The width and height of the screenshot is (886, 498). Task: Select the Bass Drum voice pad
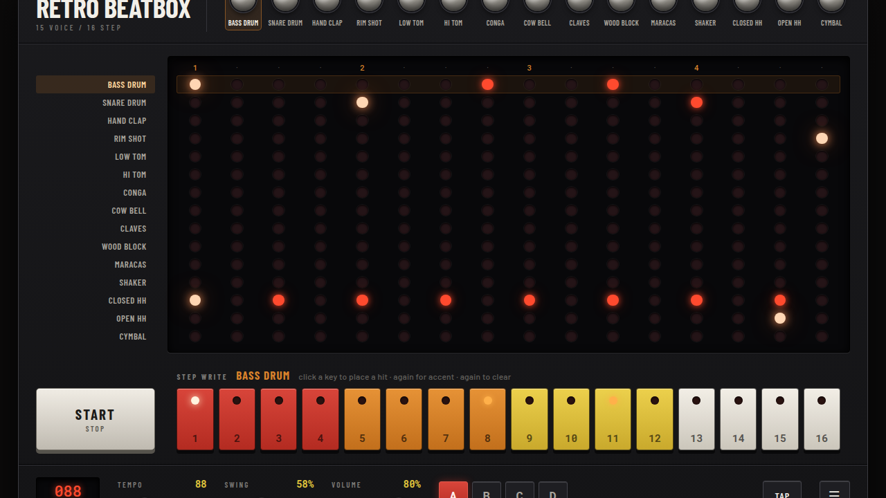[243, 14]
